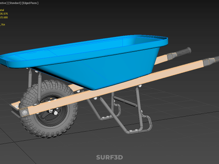The height and width of the screenshot is (164, 219).
Task: Click the 15.680 statistics value
Action: [x=4, y=17]
